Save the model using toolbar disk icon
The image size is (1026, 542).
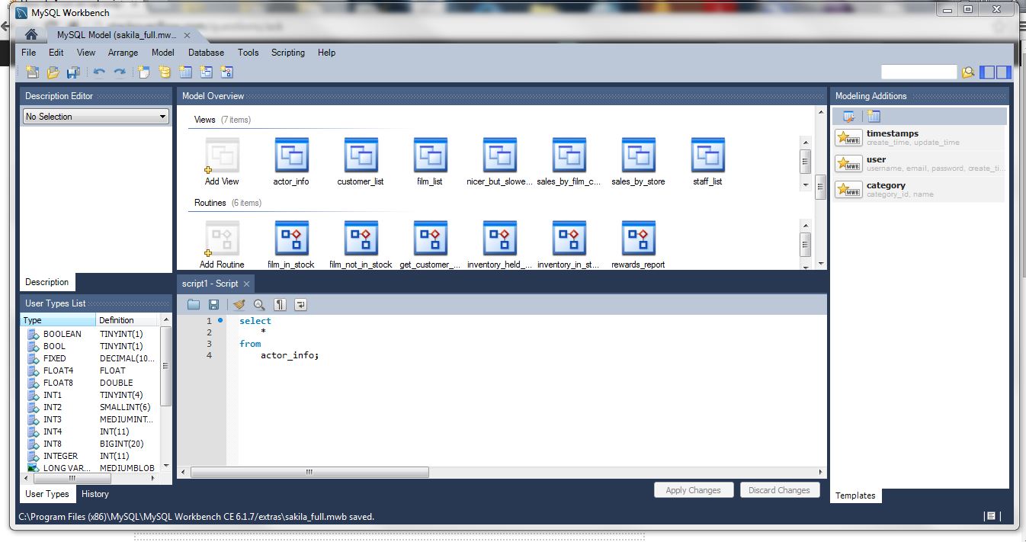point(73,72)
